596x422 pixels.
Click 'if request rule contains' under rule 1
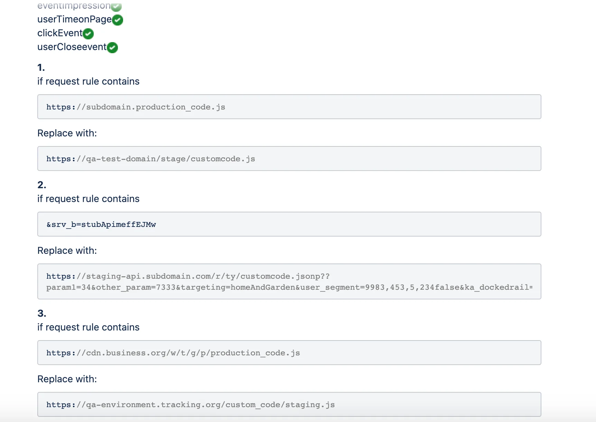click(88, 81)
